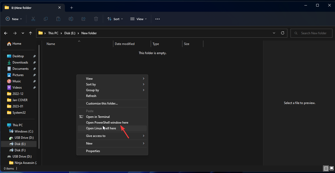335x173 pixels.
Task: Go up one folder level arrow
Action: click(31, 33)
